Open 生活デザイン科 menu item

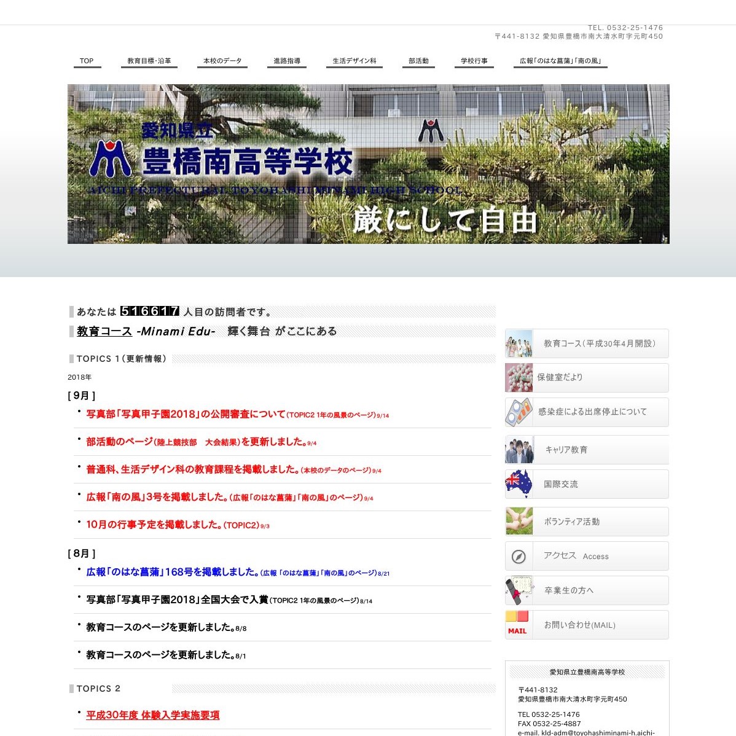pos(354,61)
